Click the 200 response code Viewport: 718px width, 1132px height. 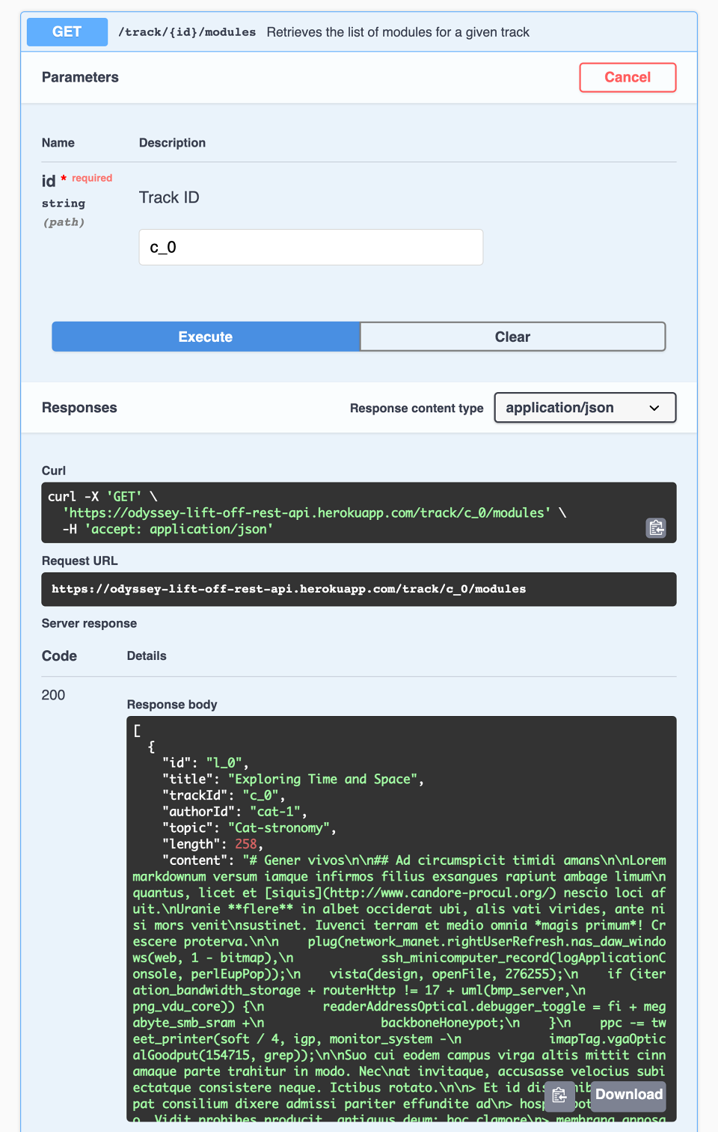coord(53,695)
